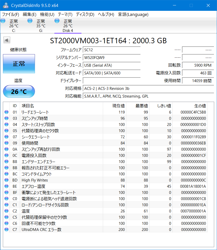The height and width of the screenshot is (250, 217).
Task: Click the status dot of ID C2 温度 row
Action: (6, 211)
